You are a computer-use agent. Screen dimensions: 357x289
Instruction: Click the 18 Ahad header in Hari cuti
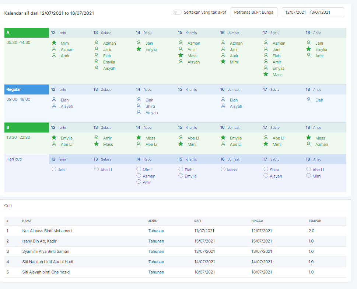click(313, 159)
